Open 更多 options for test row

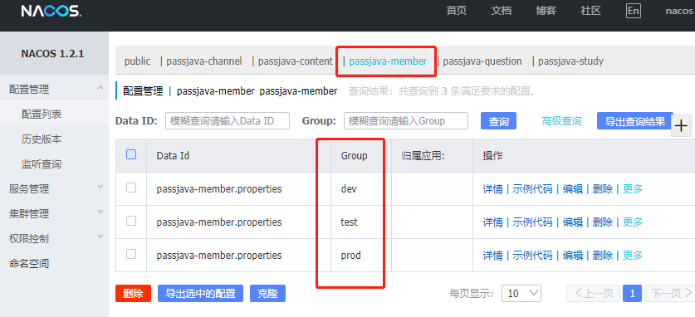[633, 222]
